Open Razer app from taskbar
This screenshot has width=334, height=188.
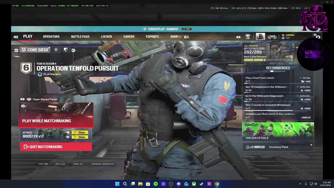tap(156, 184)
